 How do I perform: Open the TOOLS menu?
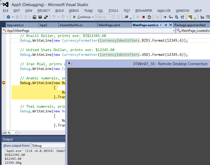[113, 11]
